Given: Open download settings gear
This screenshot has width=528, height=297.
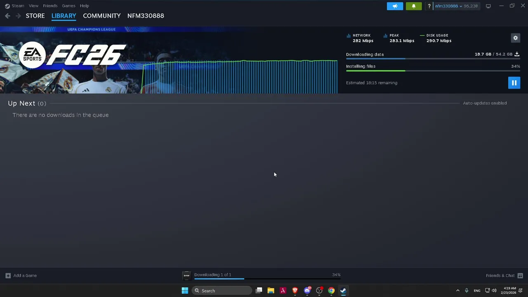Looking at the screenshot, I should 515,38.
